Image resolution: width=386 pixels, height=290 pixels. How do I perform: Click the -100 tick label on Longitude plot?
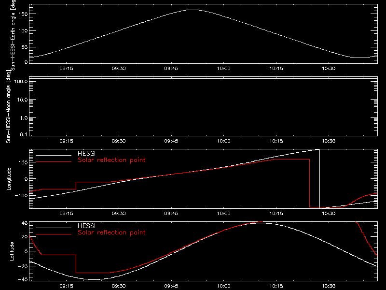(21, 195)
